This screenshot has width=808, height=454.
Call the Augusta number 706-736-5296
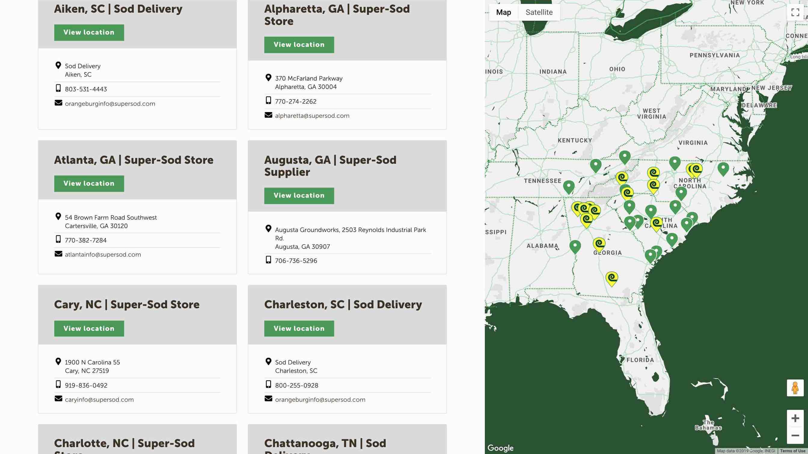coord(296,261)
